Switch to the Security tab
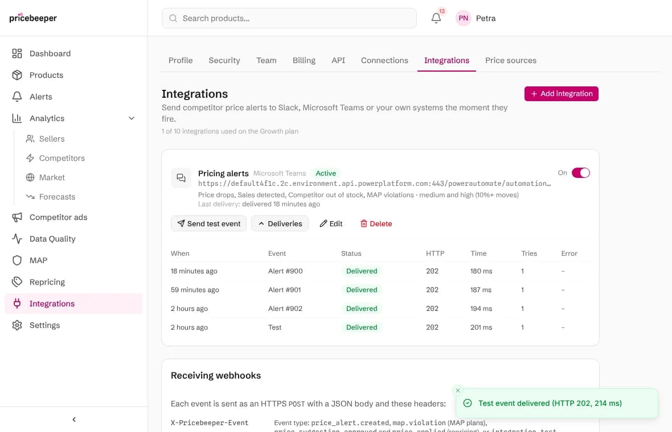Screen dimensions: 672x432 [224, 60]
